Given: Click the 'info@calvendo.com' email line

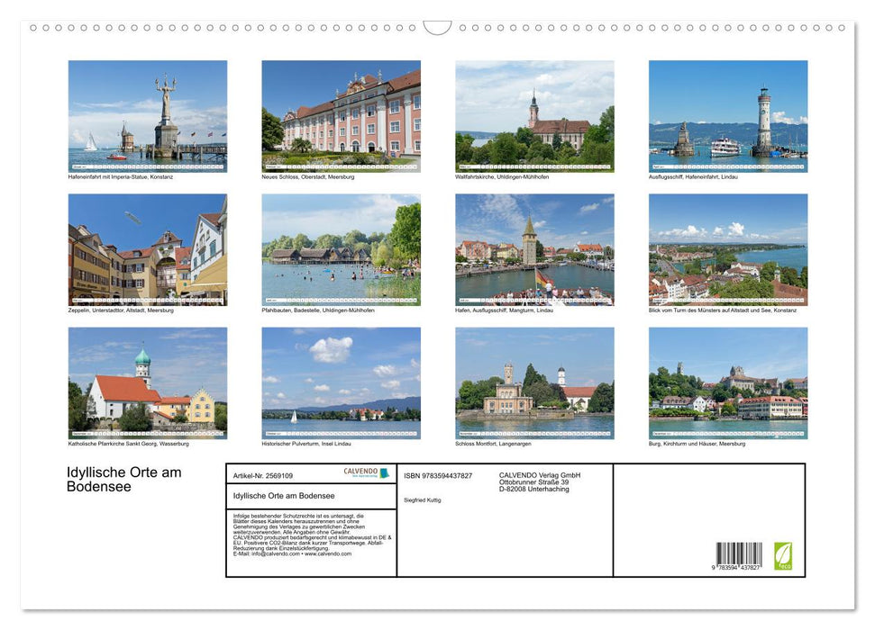Looking at the screenshot, I should click(x=292, y=553).
